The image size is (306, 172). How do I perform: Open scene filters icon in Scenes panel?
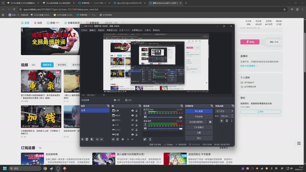(92, 140)
